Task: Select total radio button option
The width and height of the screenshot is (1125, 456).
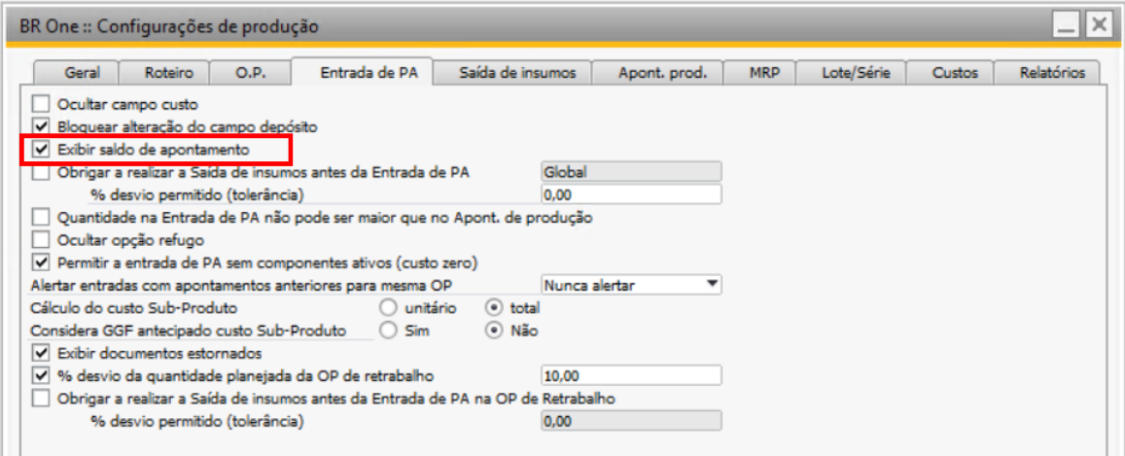Action: [494, 308]
